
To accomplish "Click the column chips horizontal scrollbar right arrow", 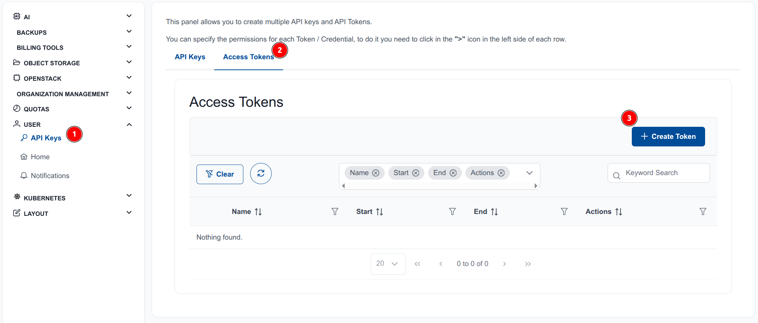I will (536, 186).
